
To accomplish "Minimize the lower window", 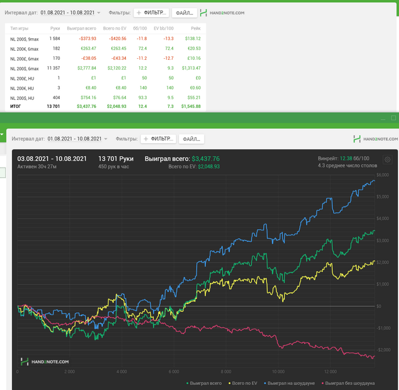I will (x=383, y=119).
